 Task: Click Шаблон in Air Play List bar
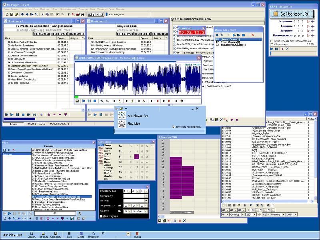click(x=81, y=235)
